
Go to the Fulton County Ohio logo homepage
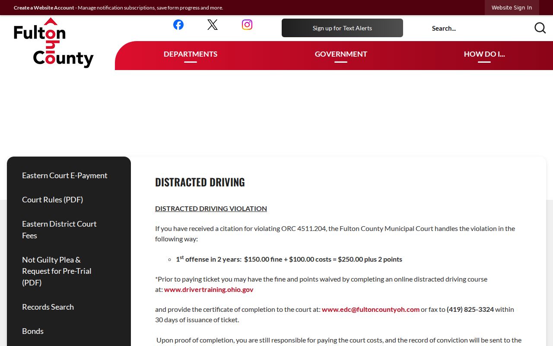click(54, 43)
